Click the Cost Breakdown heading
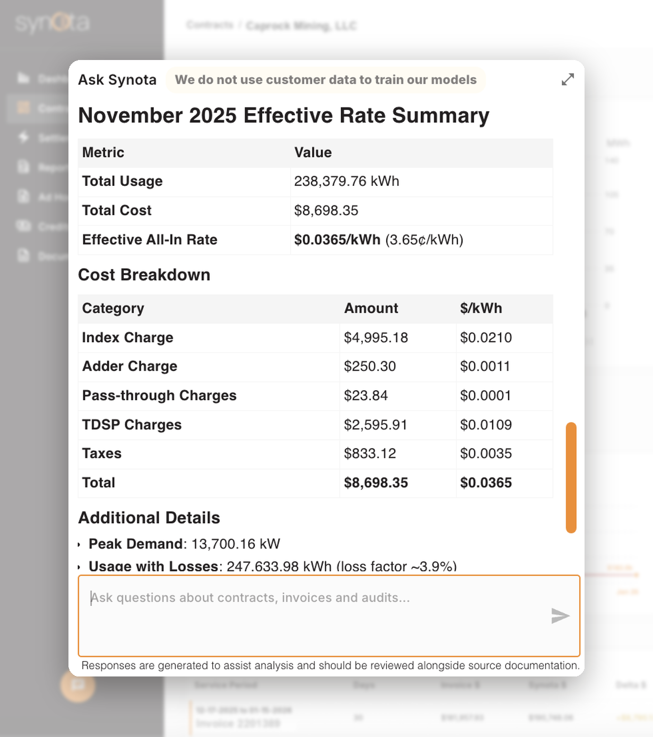653x737 pixels. tap(144, 275)
